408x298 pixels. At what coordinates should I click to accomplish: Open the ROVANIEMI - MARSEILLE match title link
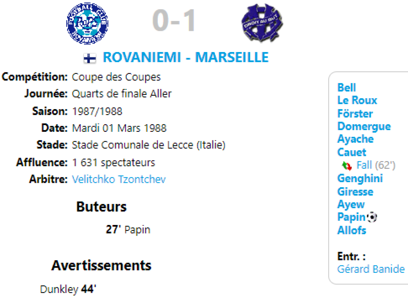186,57
